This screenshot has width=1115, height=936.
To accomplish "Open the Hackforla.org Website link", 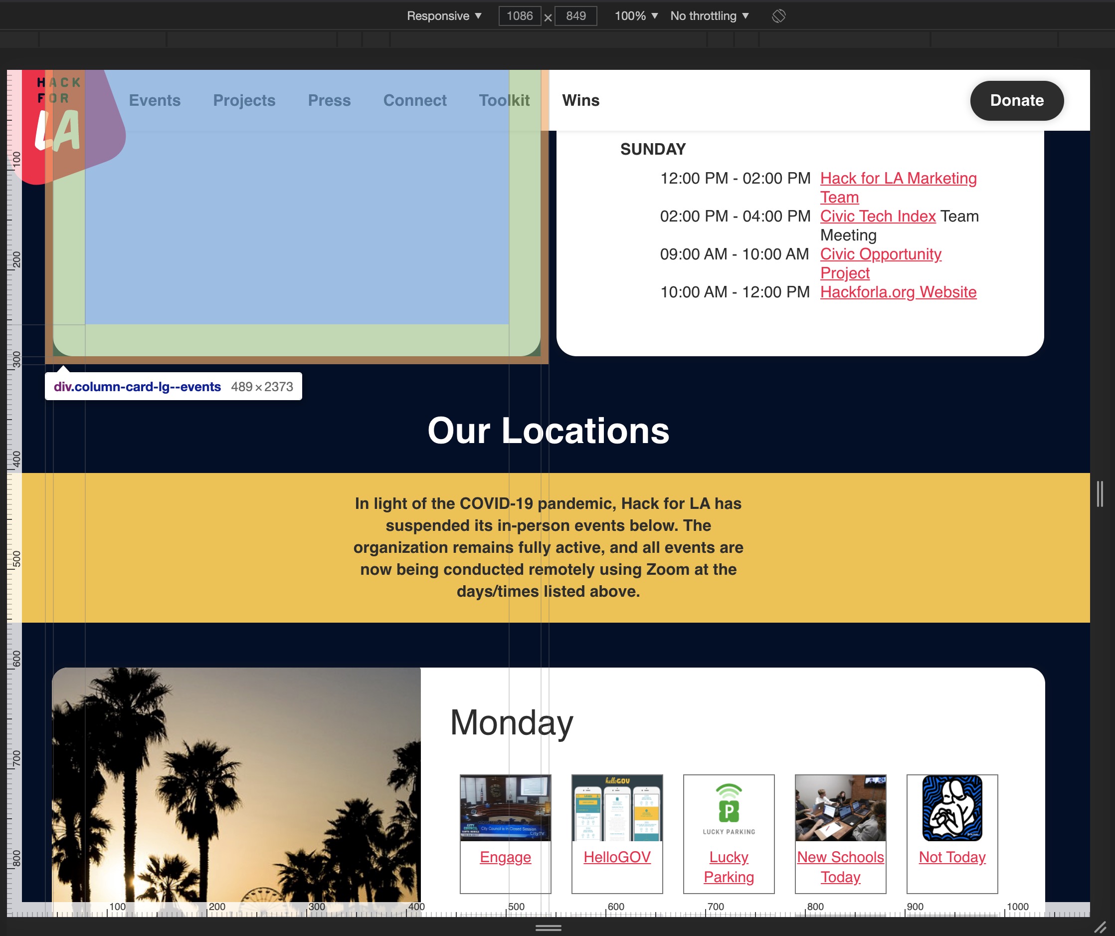I will pos(898,292).
